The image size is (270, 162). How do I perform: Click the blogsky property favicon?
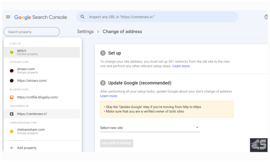point(12,97)
